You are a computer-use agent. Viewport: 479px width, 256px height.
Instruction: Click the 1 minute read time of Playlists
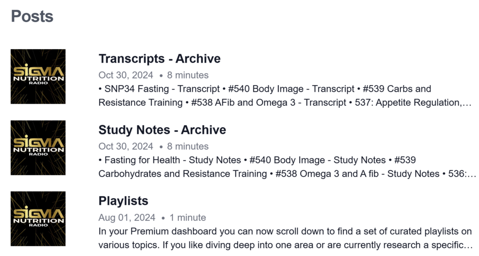point(188,217)
